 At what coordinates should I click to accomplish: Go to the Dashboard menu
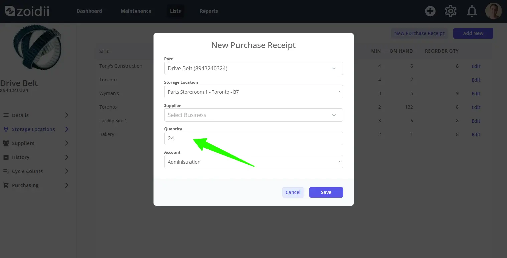[x=89, y=11]
